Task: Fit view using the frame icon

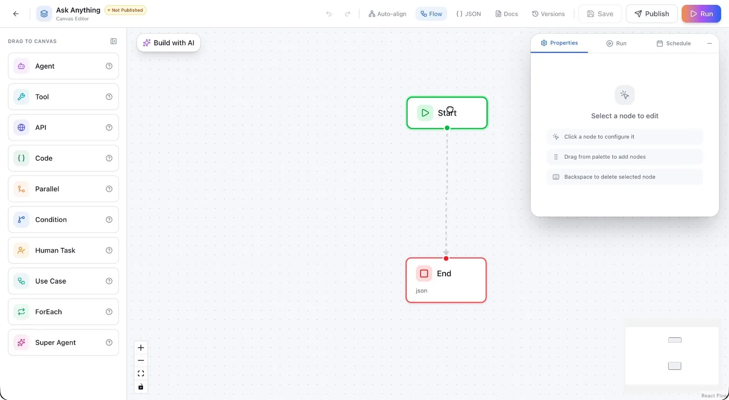Action: click(x=141, y=374)
